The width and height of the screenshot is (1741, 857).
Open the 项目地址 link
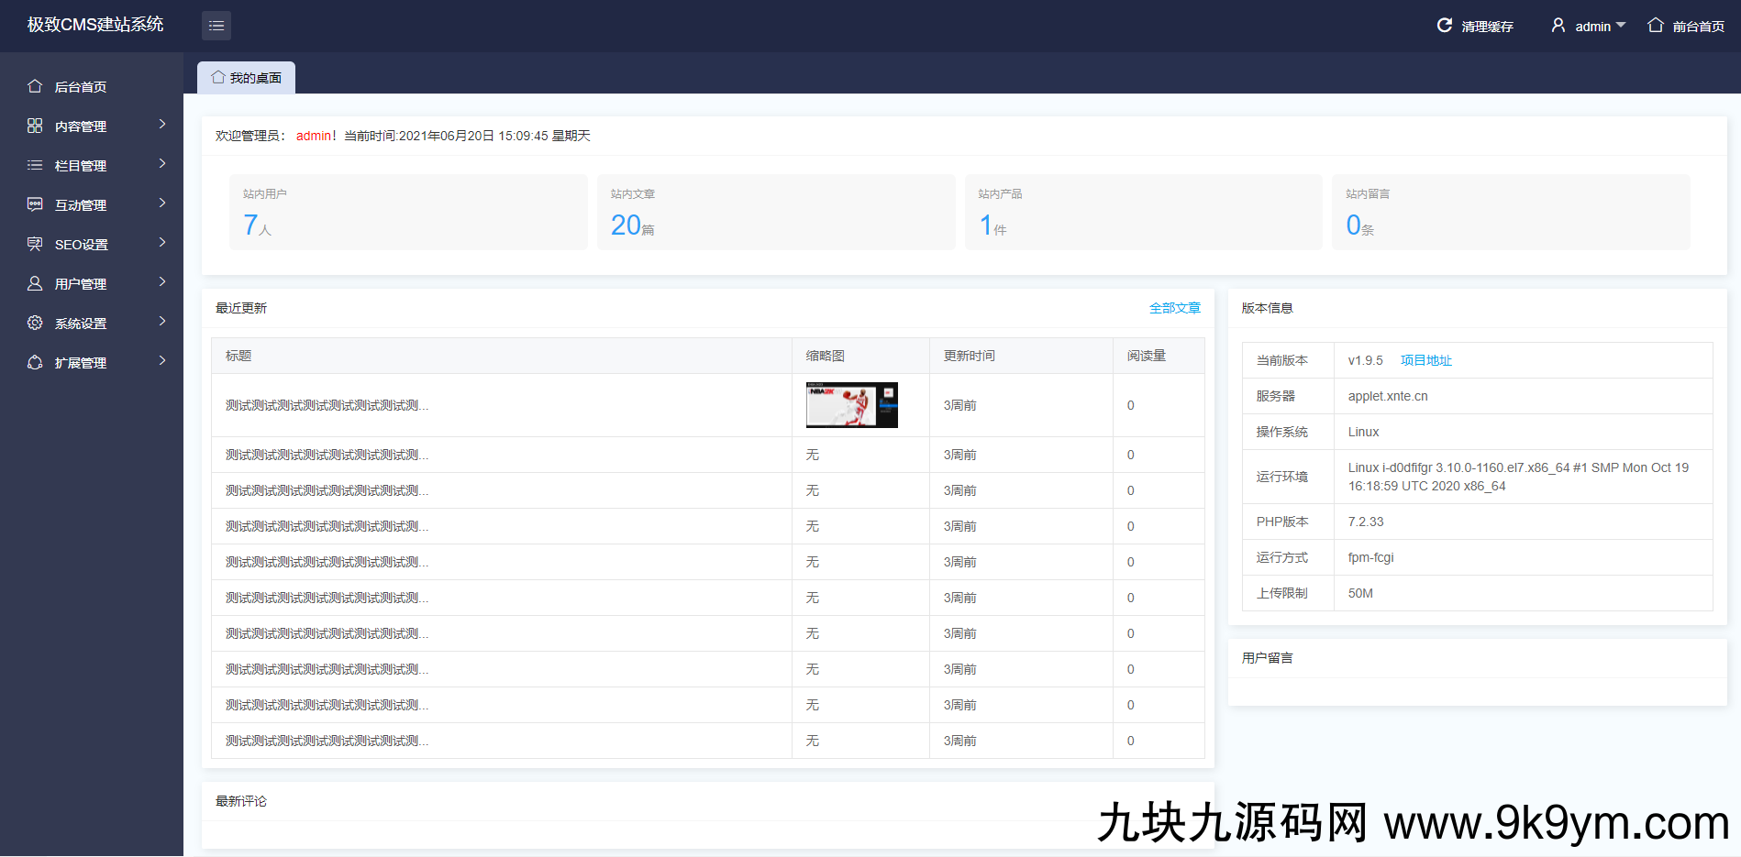click(x=1425, y=360)
